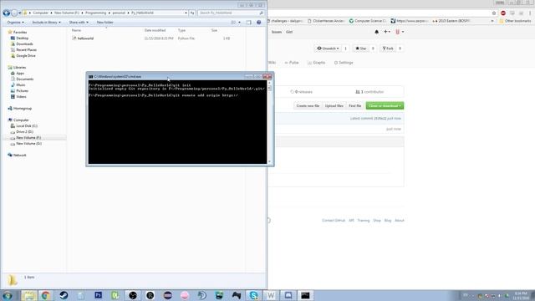
Task: Select Desktop under Favorites
Action: point(23,38)
